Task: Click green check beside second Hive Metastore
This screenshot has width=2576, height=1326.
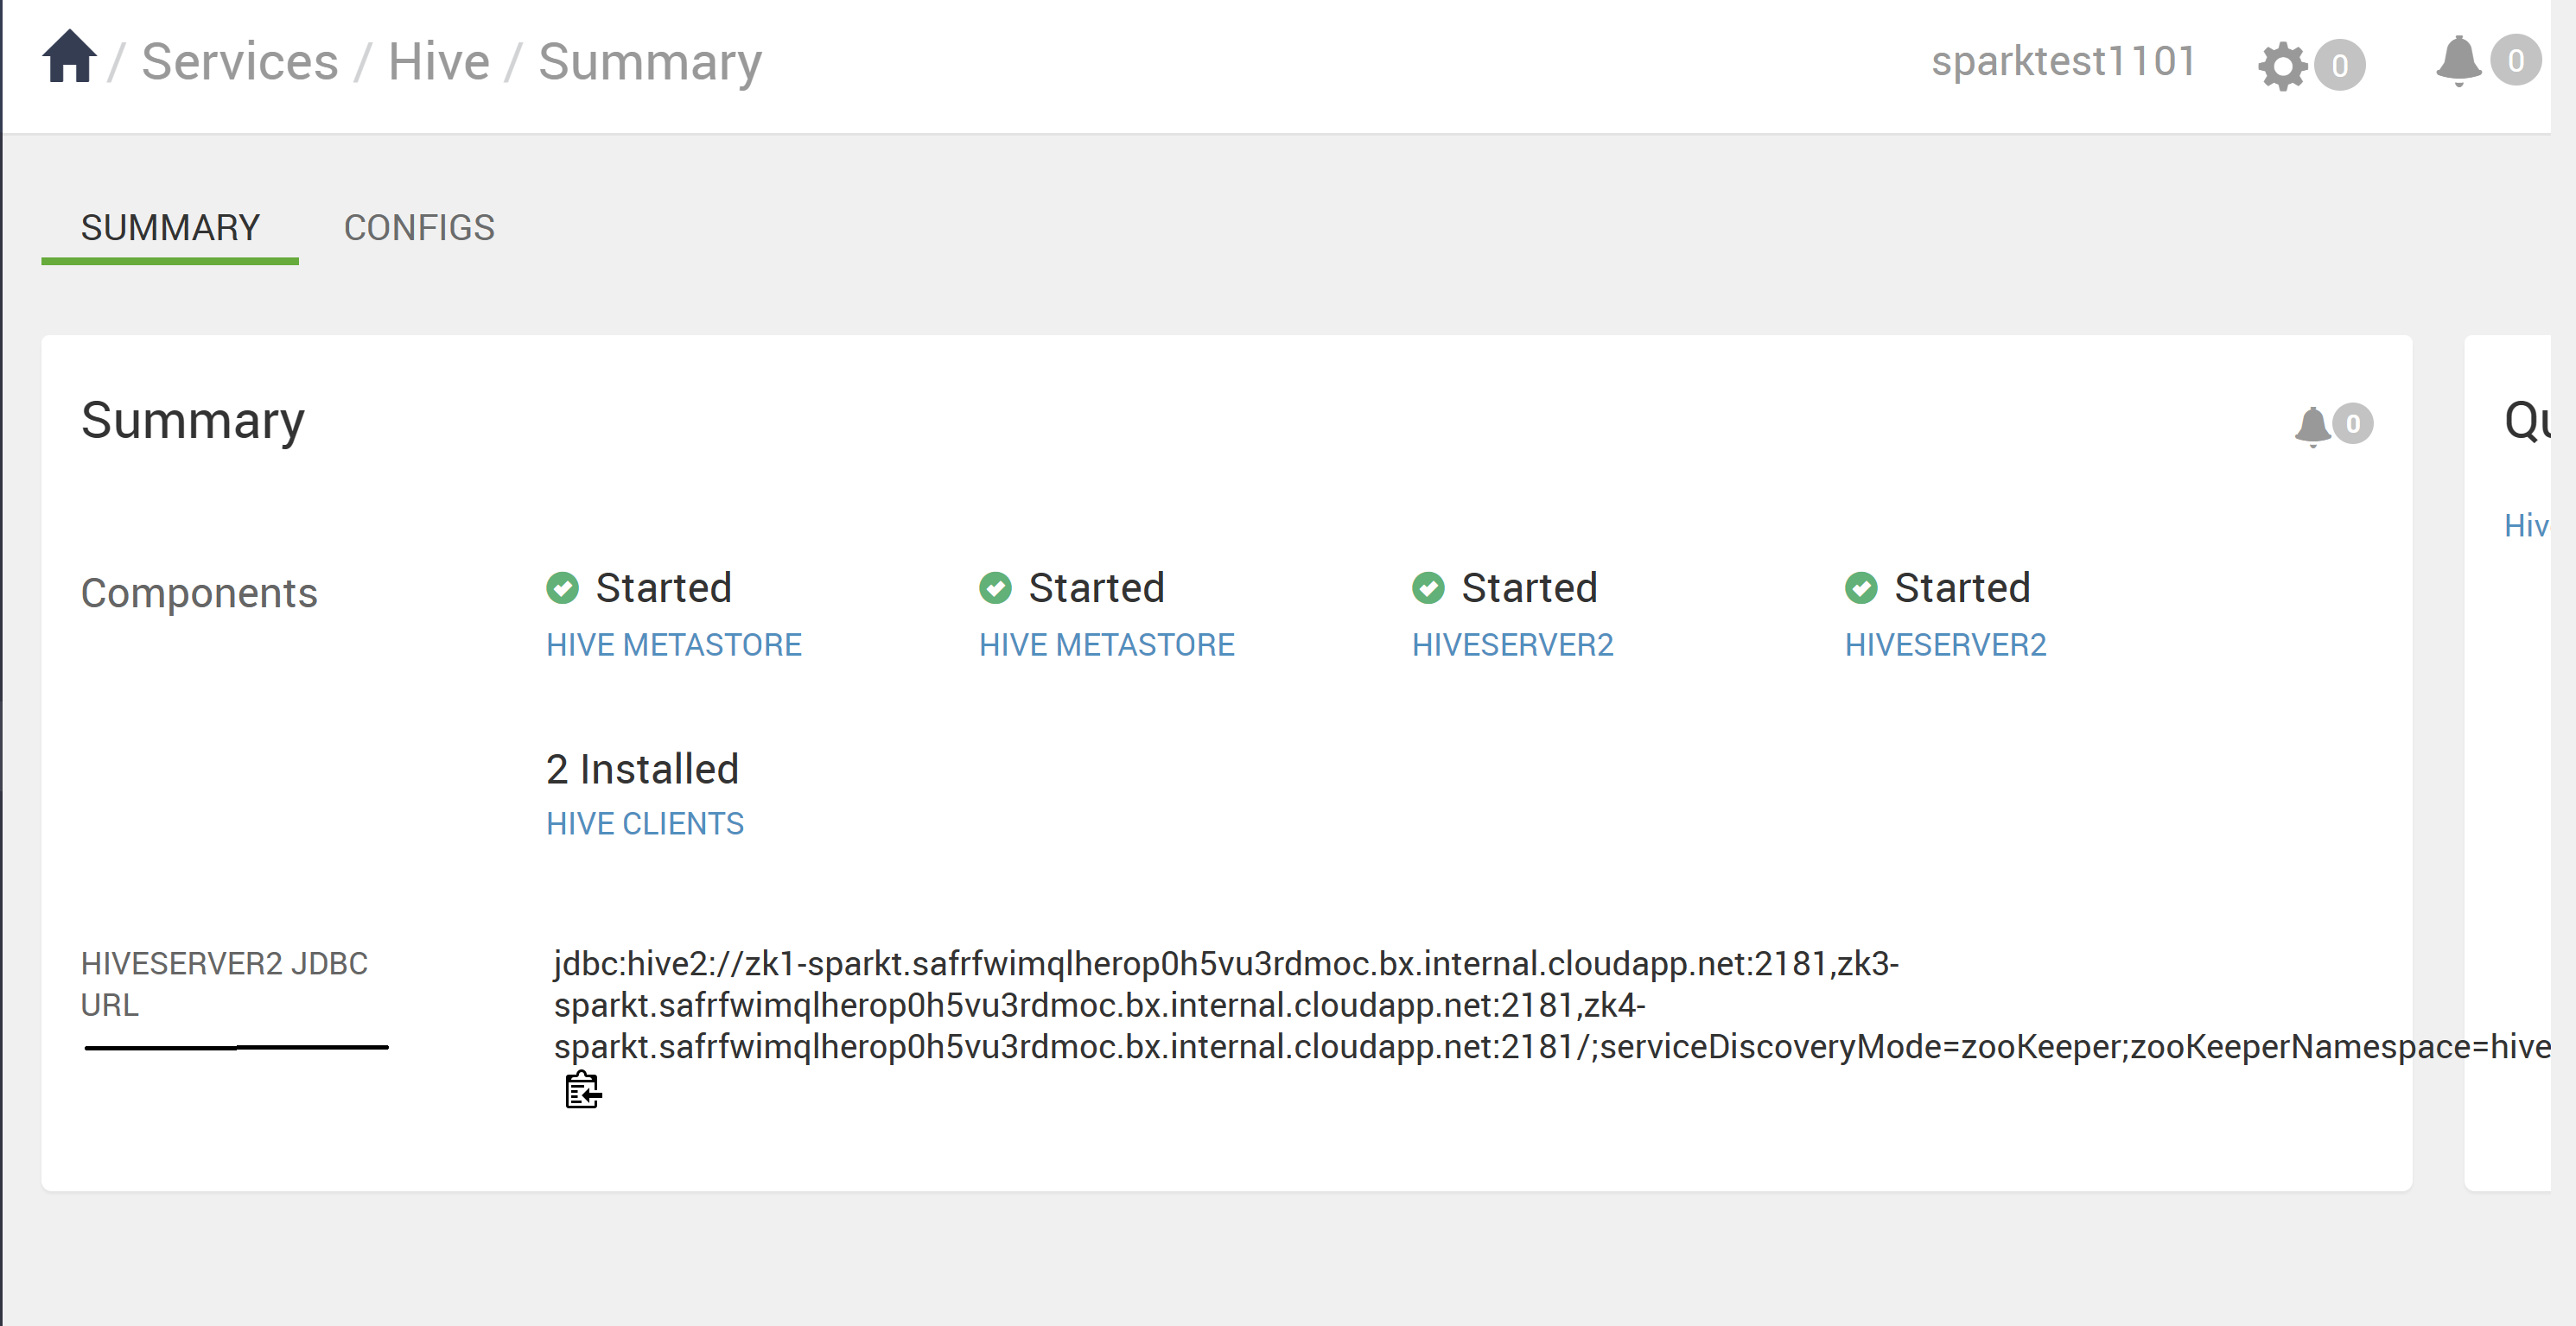Action: (x=995, y=588)
